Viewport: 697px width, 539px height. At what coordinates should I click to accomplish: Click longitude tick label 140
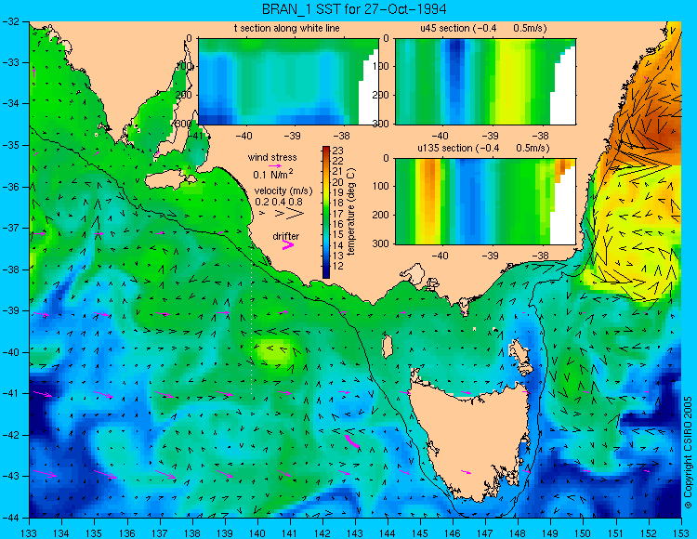coord(257,532)
